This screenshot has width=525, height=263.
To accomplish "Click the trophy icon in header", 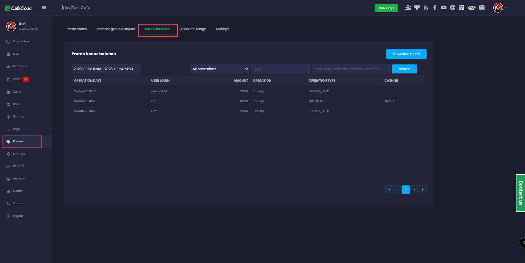I will (417, 8).
